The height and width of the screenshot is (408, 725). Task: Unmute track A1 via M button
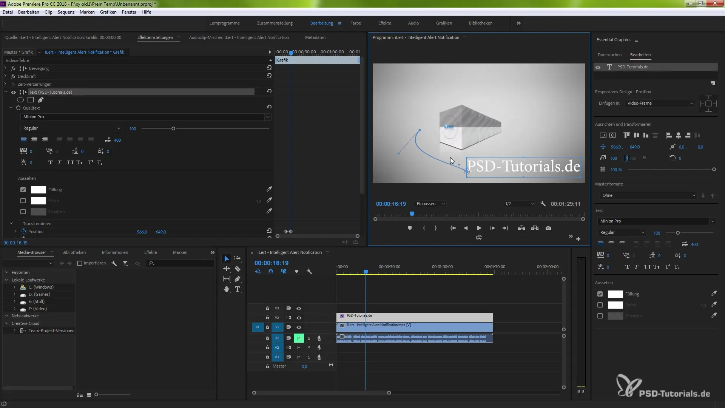click(x=299, y=338)
